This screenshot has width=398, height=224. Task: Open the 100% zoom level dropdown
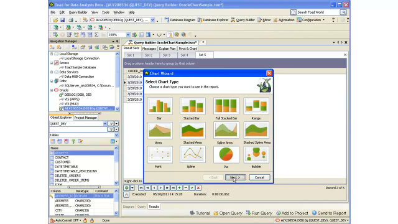pos(128,35)
